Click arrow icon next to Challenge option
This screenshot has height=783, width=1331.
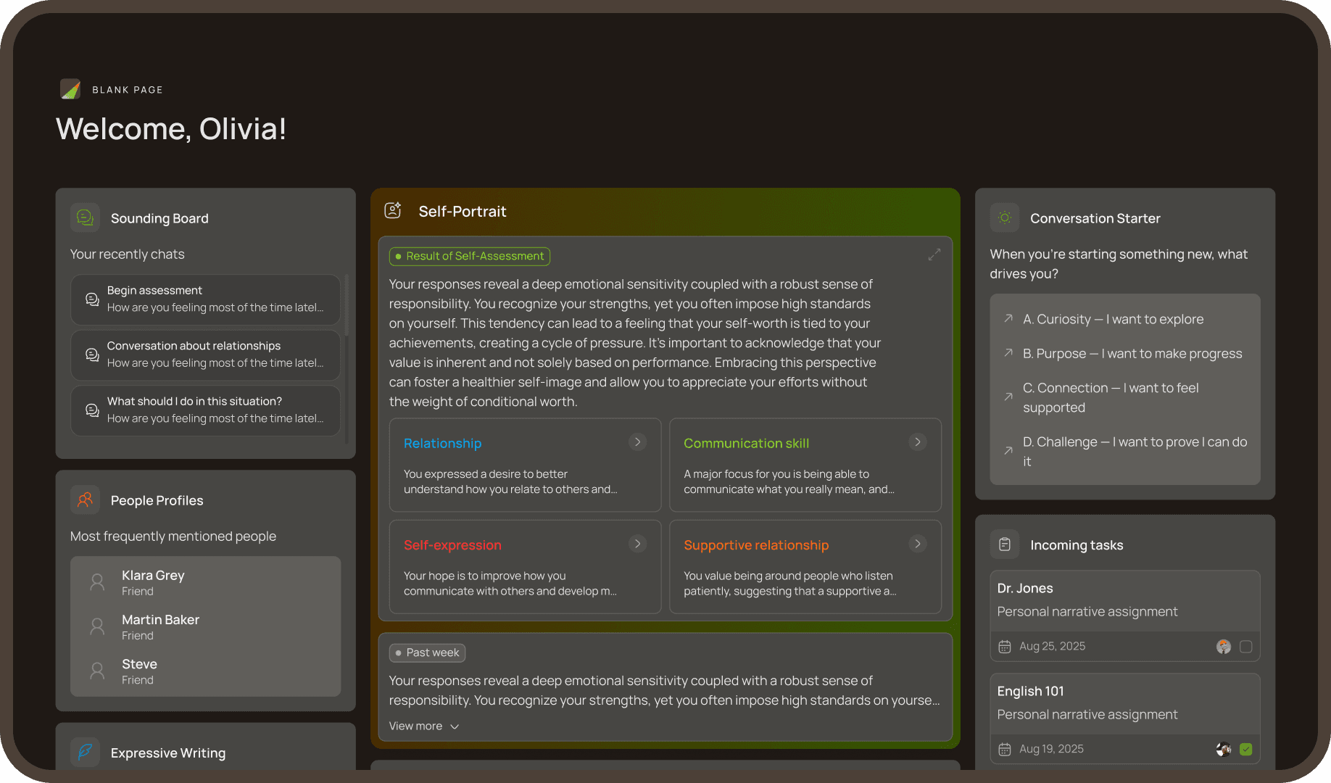(x=1008, y=450)
